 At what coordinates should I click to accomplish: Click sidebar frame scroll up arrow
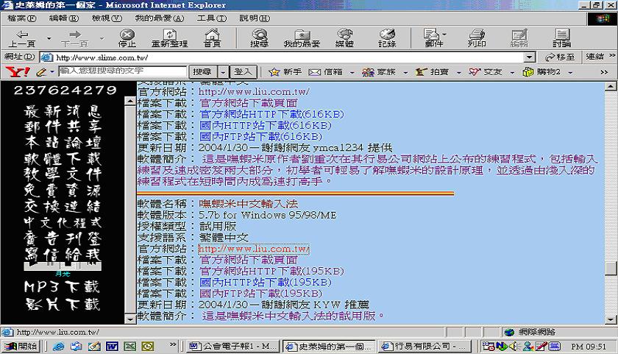(x=130, y=101)
